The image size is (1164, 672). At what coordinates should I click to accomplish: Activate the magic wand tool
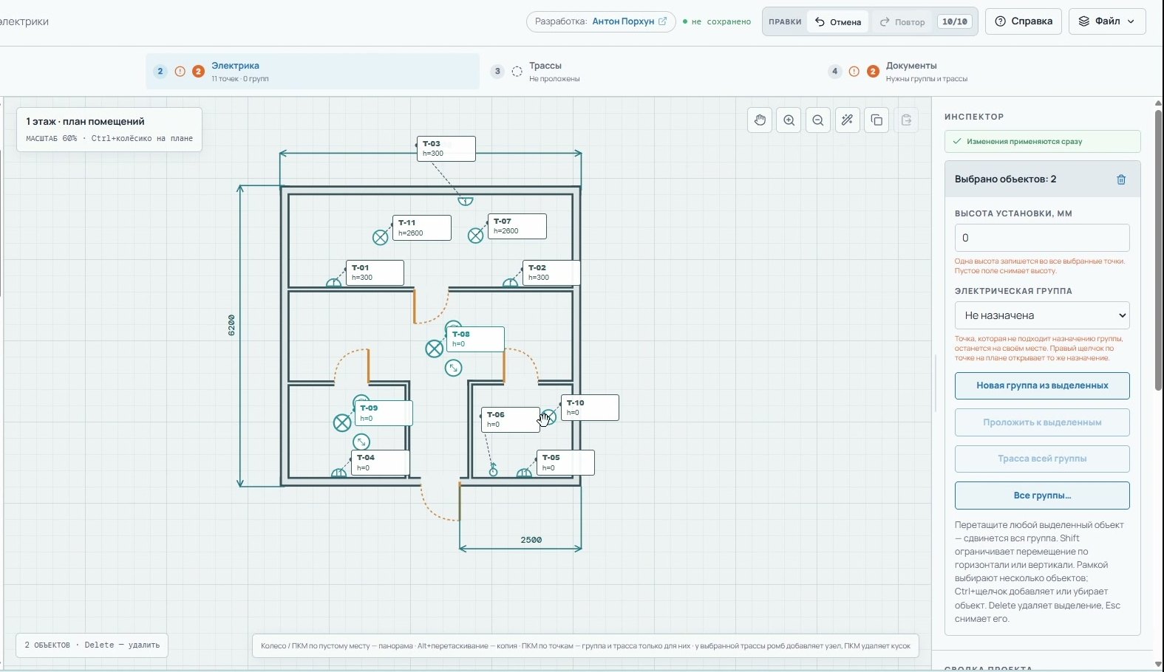click(848, 120)
